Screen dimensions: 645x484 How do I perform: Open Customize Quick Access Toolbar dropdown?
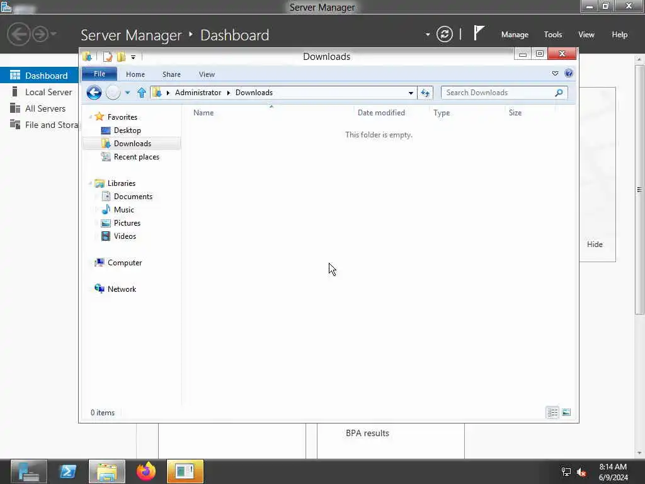134,57
